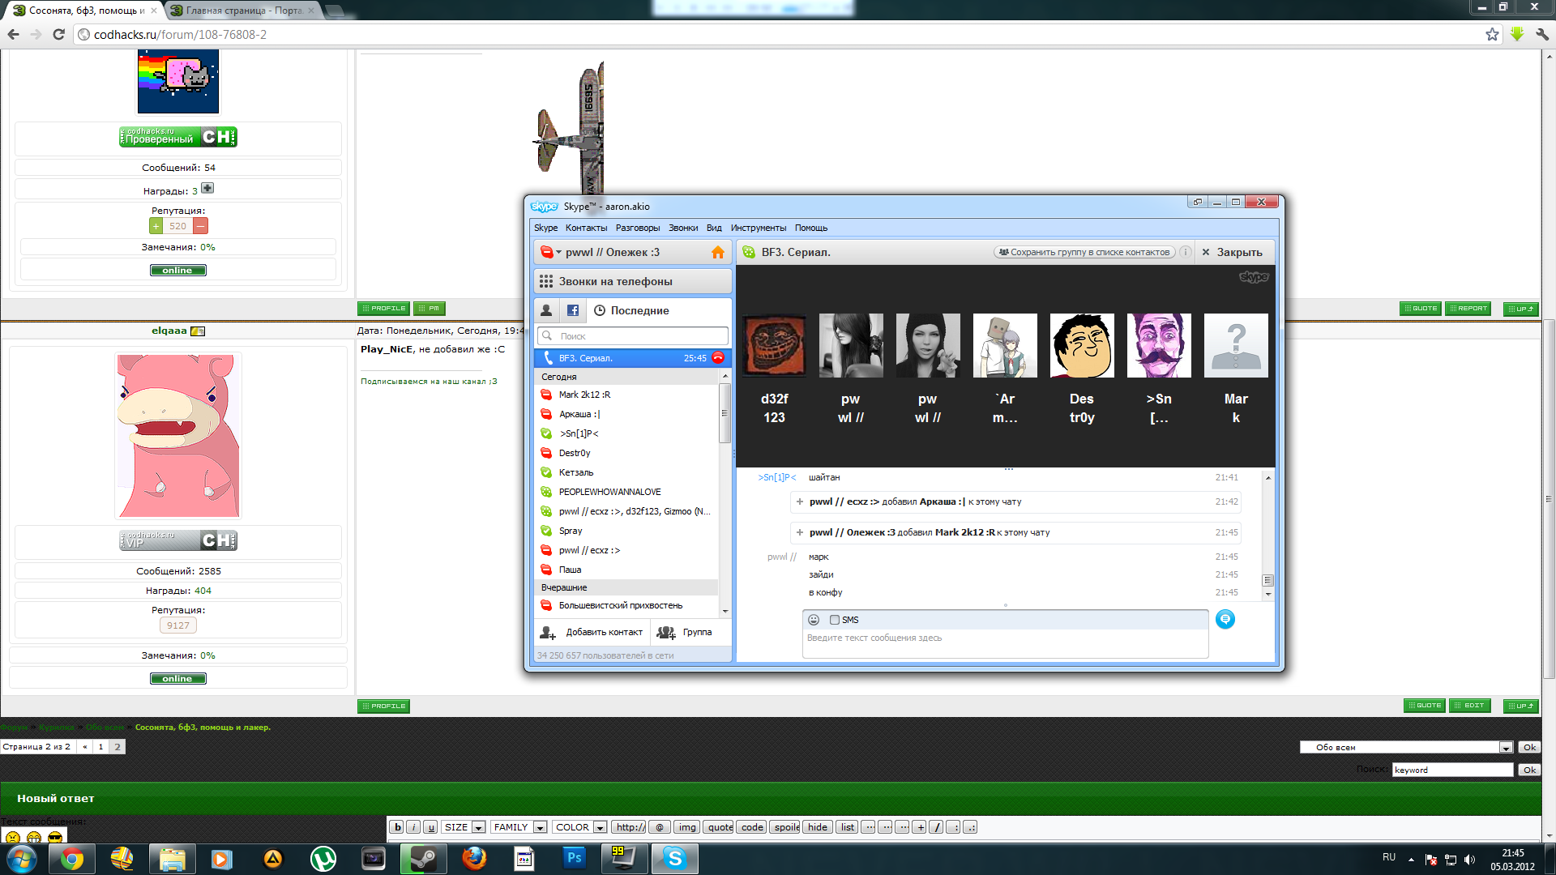This screenshot has height=875, width=1556.
Task: Open Photoshop from the taskbar
Action: (x=574, y=859)
